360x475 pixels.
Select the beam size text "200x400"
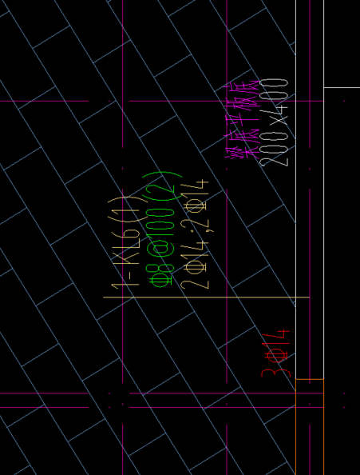[274, 122]
